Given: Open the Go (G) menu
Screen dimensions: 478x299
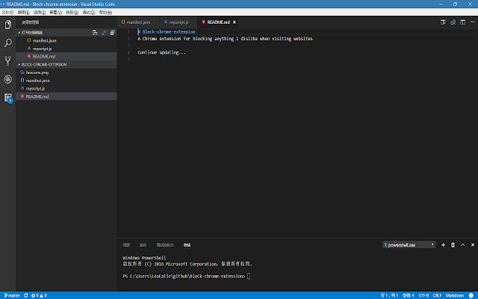Looking at the screenshot, I should [72, 13].
